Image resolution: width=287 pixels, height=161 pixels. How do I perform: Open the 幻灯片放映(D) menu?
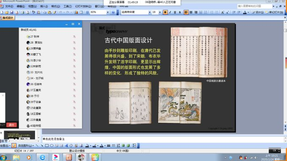(83, 6)
